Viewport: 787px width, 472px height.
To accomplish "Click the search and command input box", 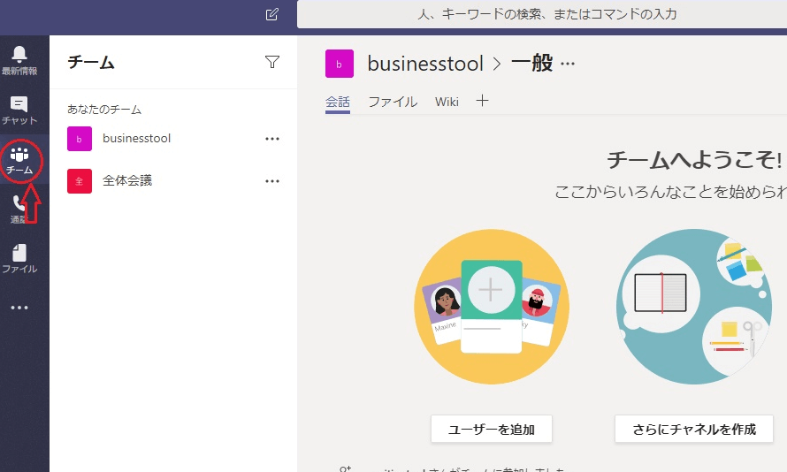I will click(x=541, y=14).
